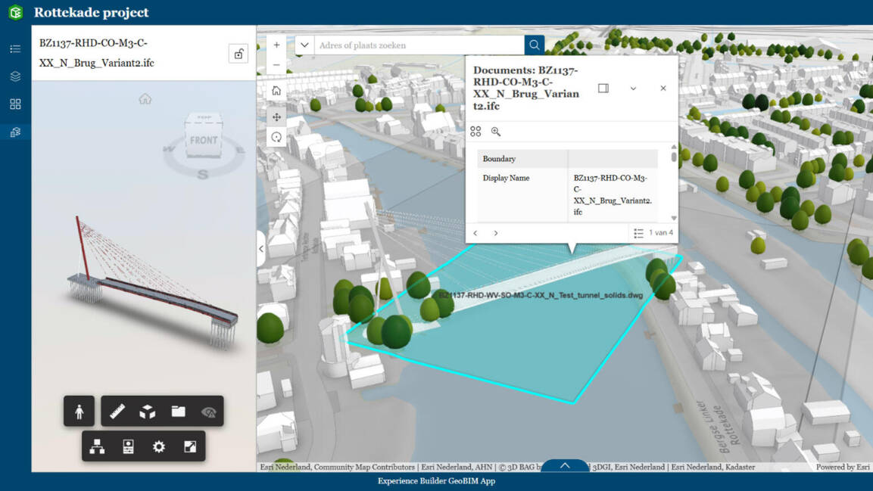The height and width of the screenshot is (491, 873).
Task: Open viewer settings gear
Action: [x=158, y=447]
